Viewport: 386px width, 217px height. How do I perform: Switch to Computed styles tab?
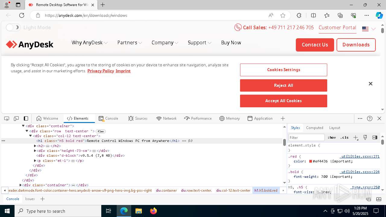(x=315, y=128)
